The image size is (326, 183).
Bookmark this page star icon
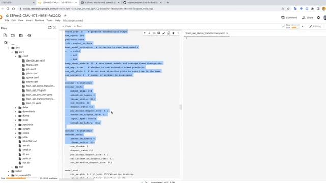288,9
